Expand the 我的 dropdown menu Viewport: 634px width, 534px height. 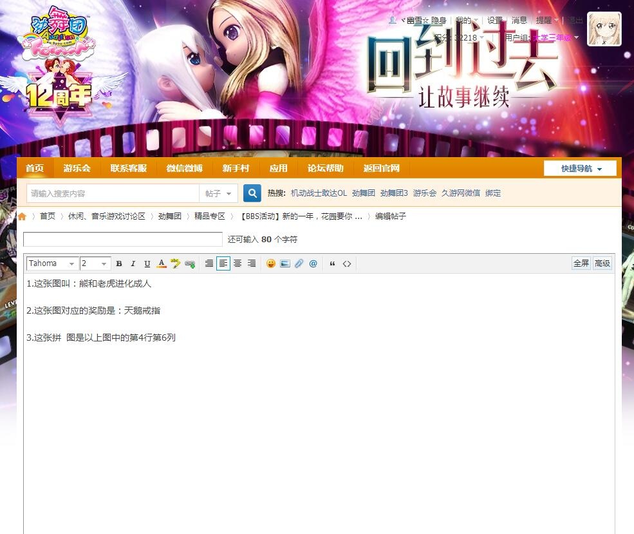coord(467,20)
